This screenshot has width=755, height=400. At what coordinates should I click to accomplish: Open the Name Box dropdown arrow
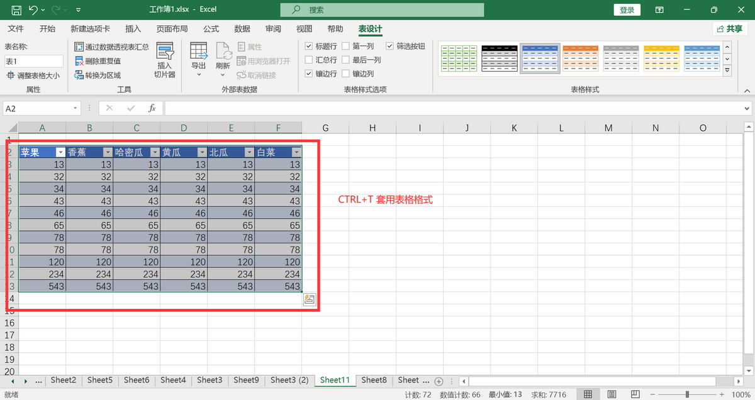coord(75,108)
